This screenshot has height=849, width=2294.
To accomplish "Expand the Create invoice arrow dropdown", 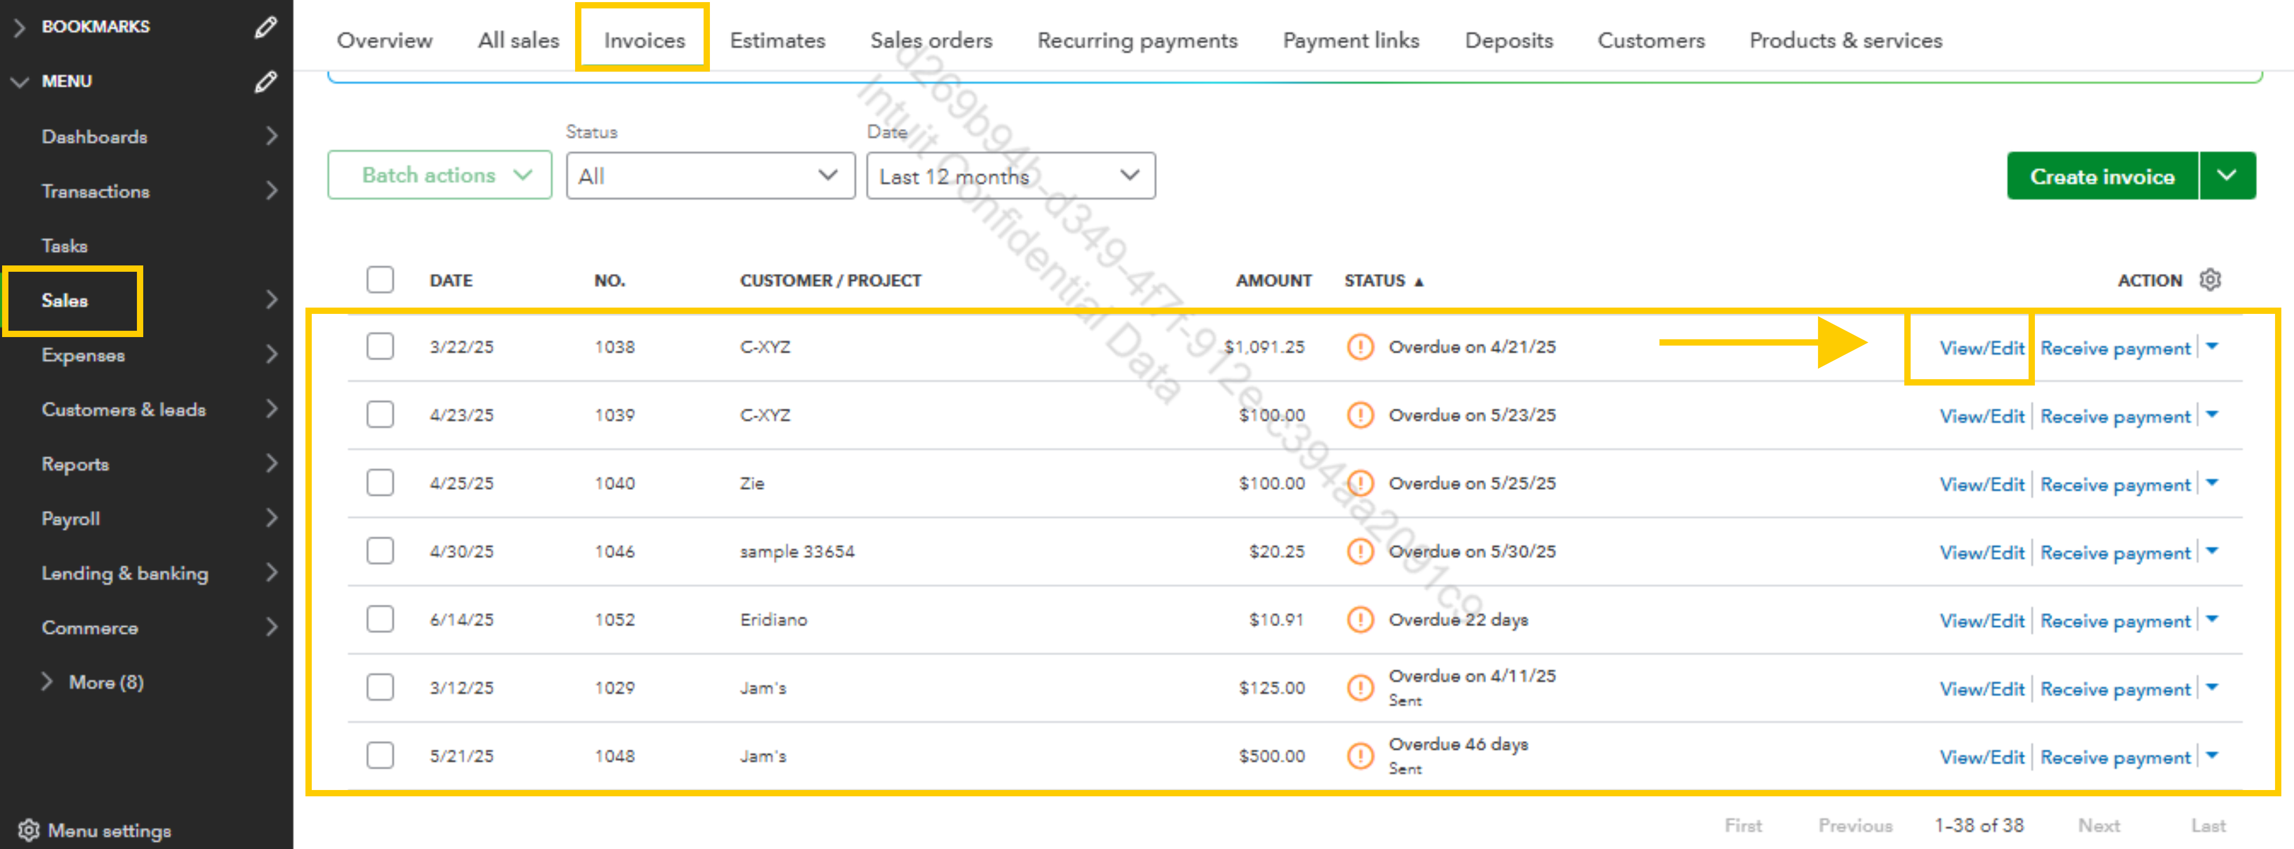I will pos(2226,175).
